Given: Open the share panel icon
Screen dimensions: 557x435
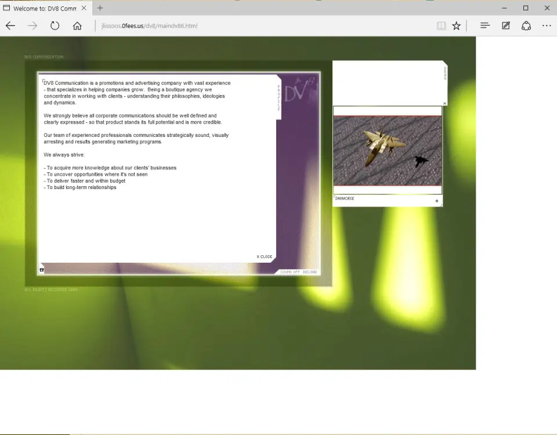Looking at the screenshot, I should click(526, 26).
